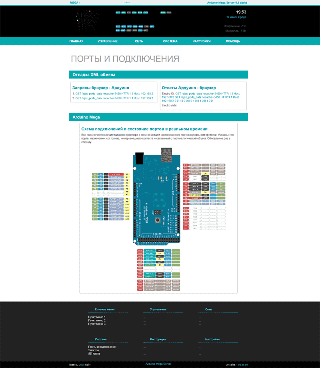Viewport: 320px width, 368px height.
Task: Click the date '17 июня, Среда'
Action: [x=236, y=17]
